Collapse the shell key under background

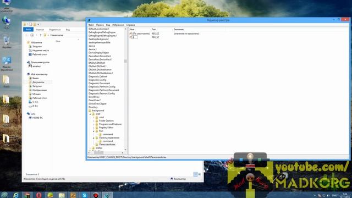click(x=90, y=114)
